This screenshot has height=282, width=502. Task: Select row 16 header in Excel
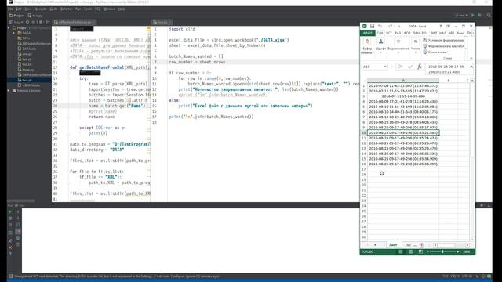[x=364, y=164]
